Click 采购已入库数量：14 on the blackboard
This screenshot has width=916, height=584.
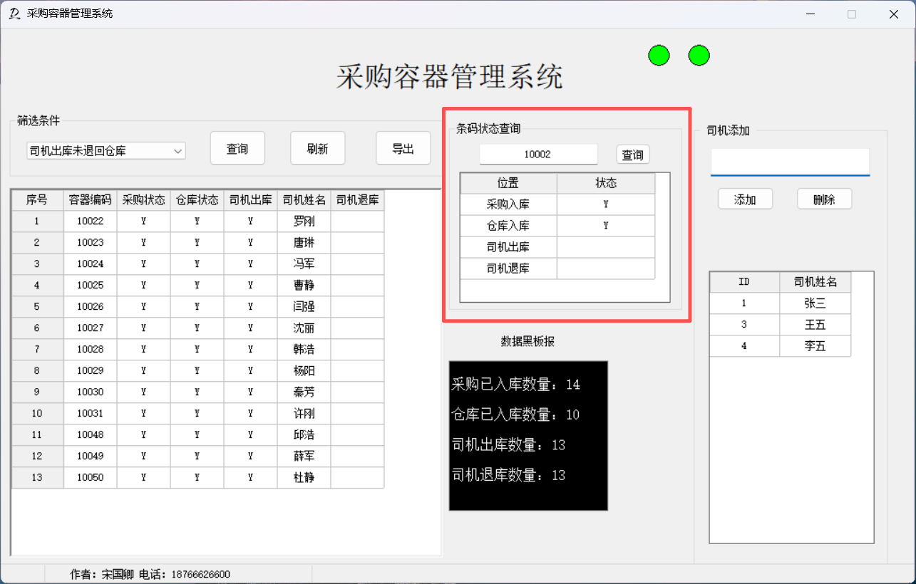[x=516, y=385]
